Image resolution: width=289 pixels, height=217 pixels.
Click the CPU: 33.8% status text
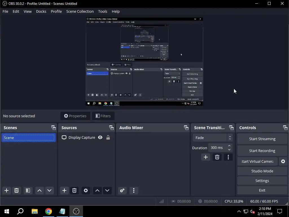[x=234, y=201]
